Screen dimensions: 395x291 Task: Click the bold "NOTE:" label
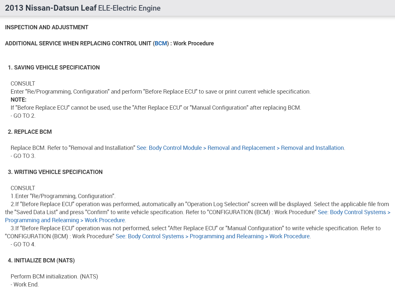(x=18, y=100)
